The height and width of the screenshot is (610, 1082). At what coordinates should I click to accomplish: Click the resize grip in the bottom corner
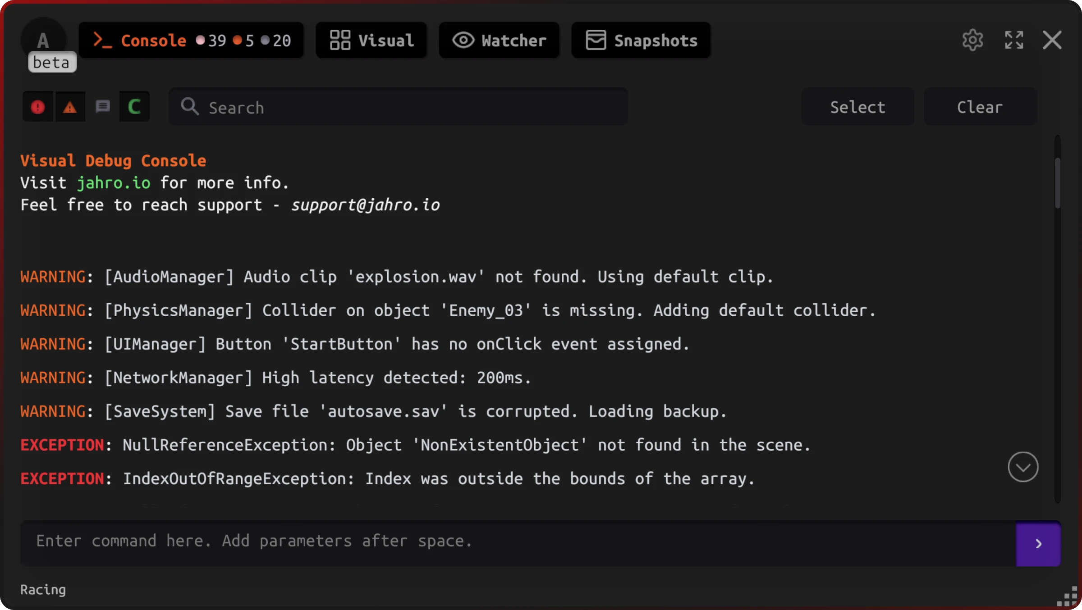pyautogui.click(x=1068, y=597)
